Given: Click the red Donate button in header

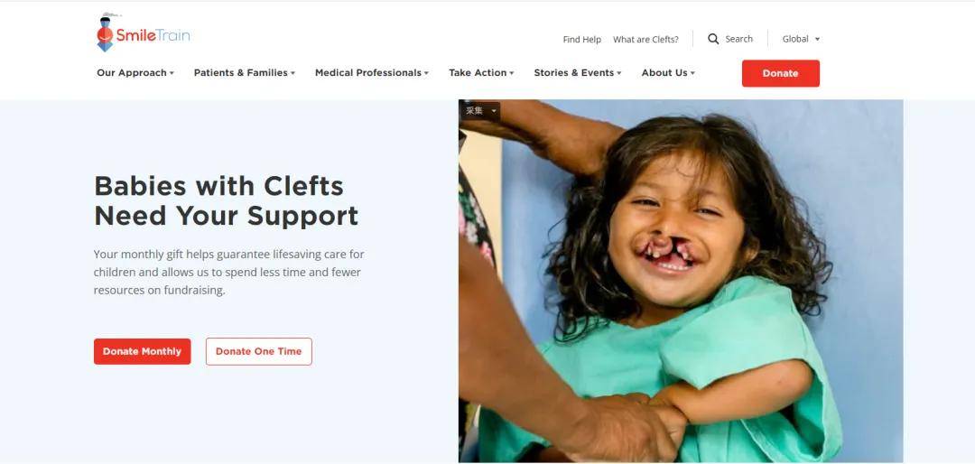Looking at the screenshot, I should [780, 73].
